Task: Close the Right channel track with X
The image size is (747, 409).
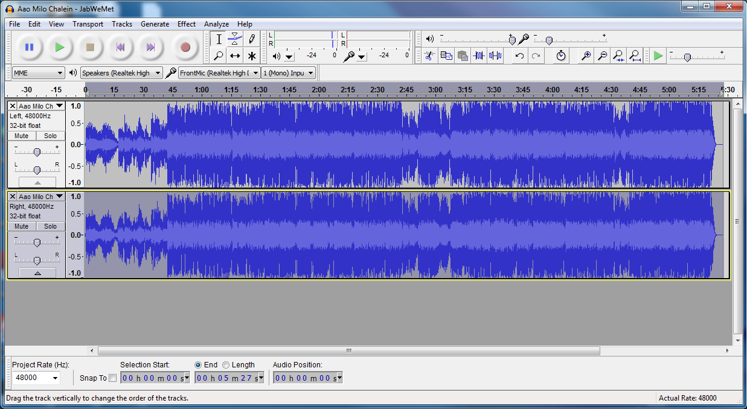Action: click(13, 196)
